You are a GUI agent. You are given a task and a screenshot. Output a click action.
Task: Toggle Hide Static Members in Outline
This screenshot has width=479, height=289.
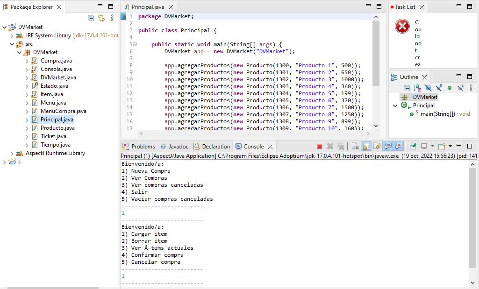coord(438,88)
